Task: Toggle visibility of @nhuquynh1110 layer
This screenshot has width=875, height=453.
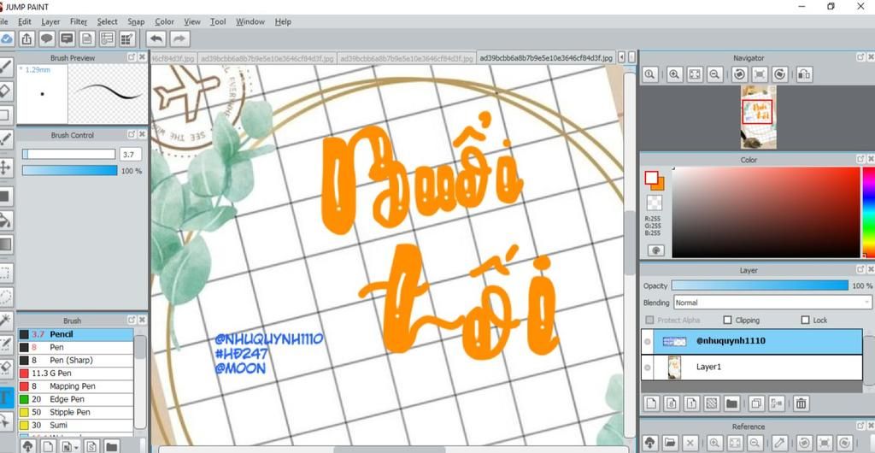Action: [x=648, y=341]
